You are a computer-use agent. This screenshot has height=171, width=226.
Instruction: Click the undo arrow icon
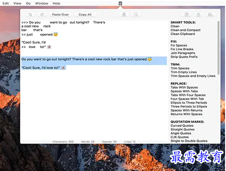(x=30, y=14)
